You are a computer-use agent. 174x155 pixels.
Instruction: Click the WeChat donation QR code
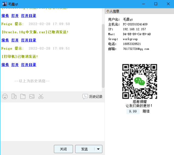tap(139, 81)
